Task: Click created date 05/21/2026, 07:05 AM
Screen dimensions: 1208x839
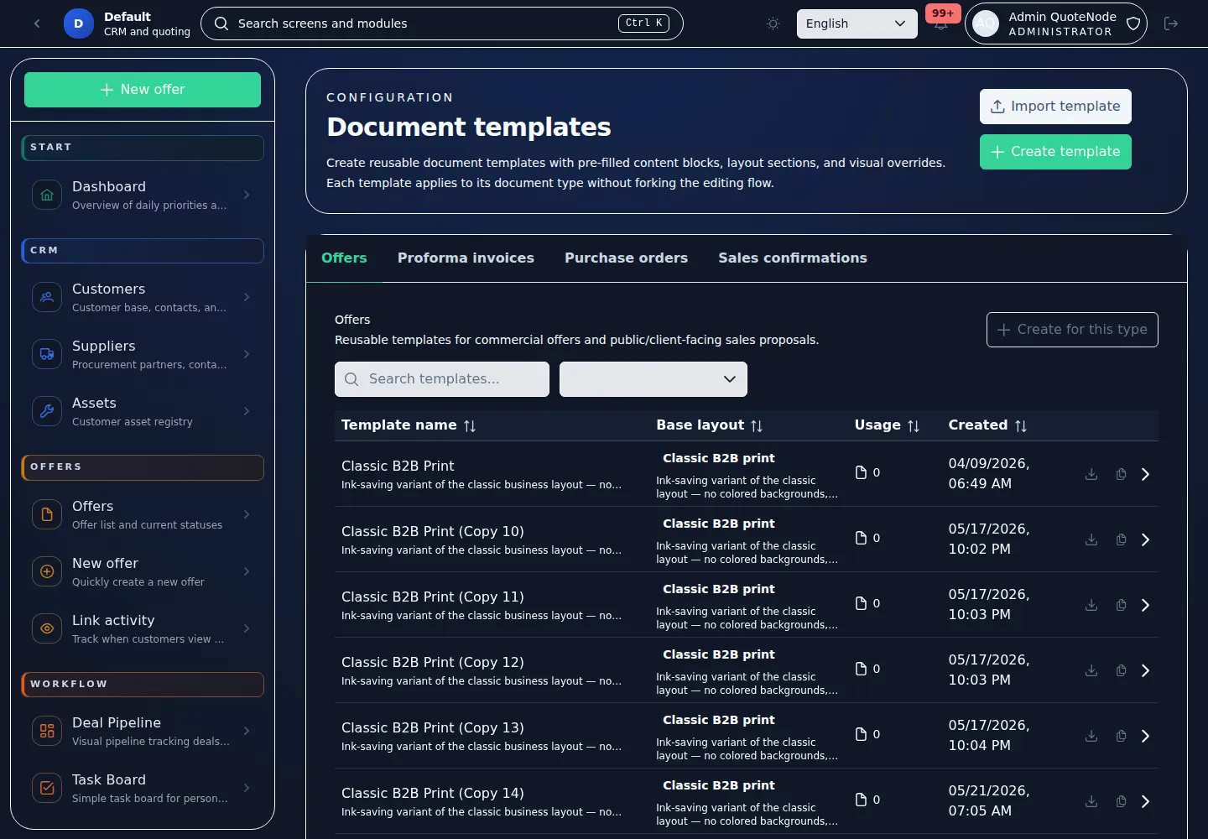Action: (989, 800)
